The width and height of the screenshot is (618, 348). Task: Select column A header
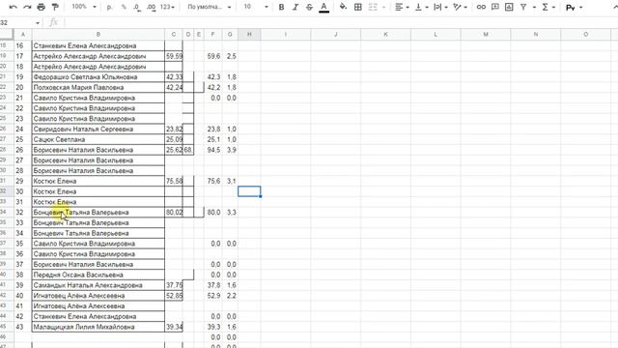click(x=23, y=35)
